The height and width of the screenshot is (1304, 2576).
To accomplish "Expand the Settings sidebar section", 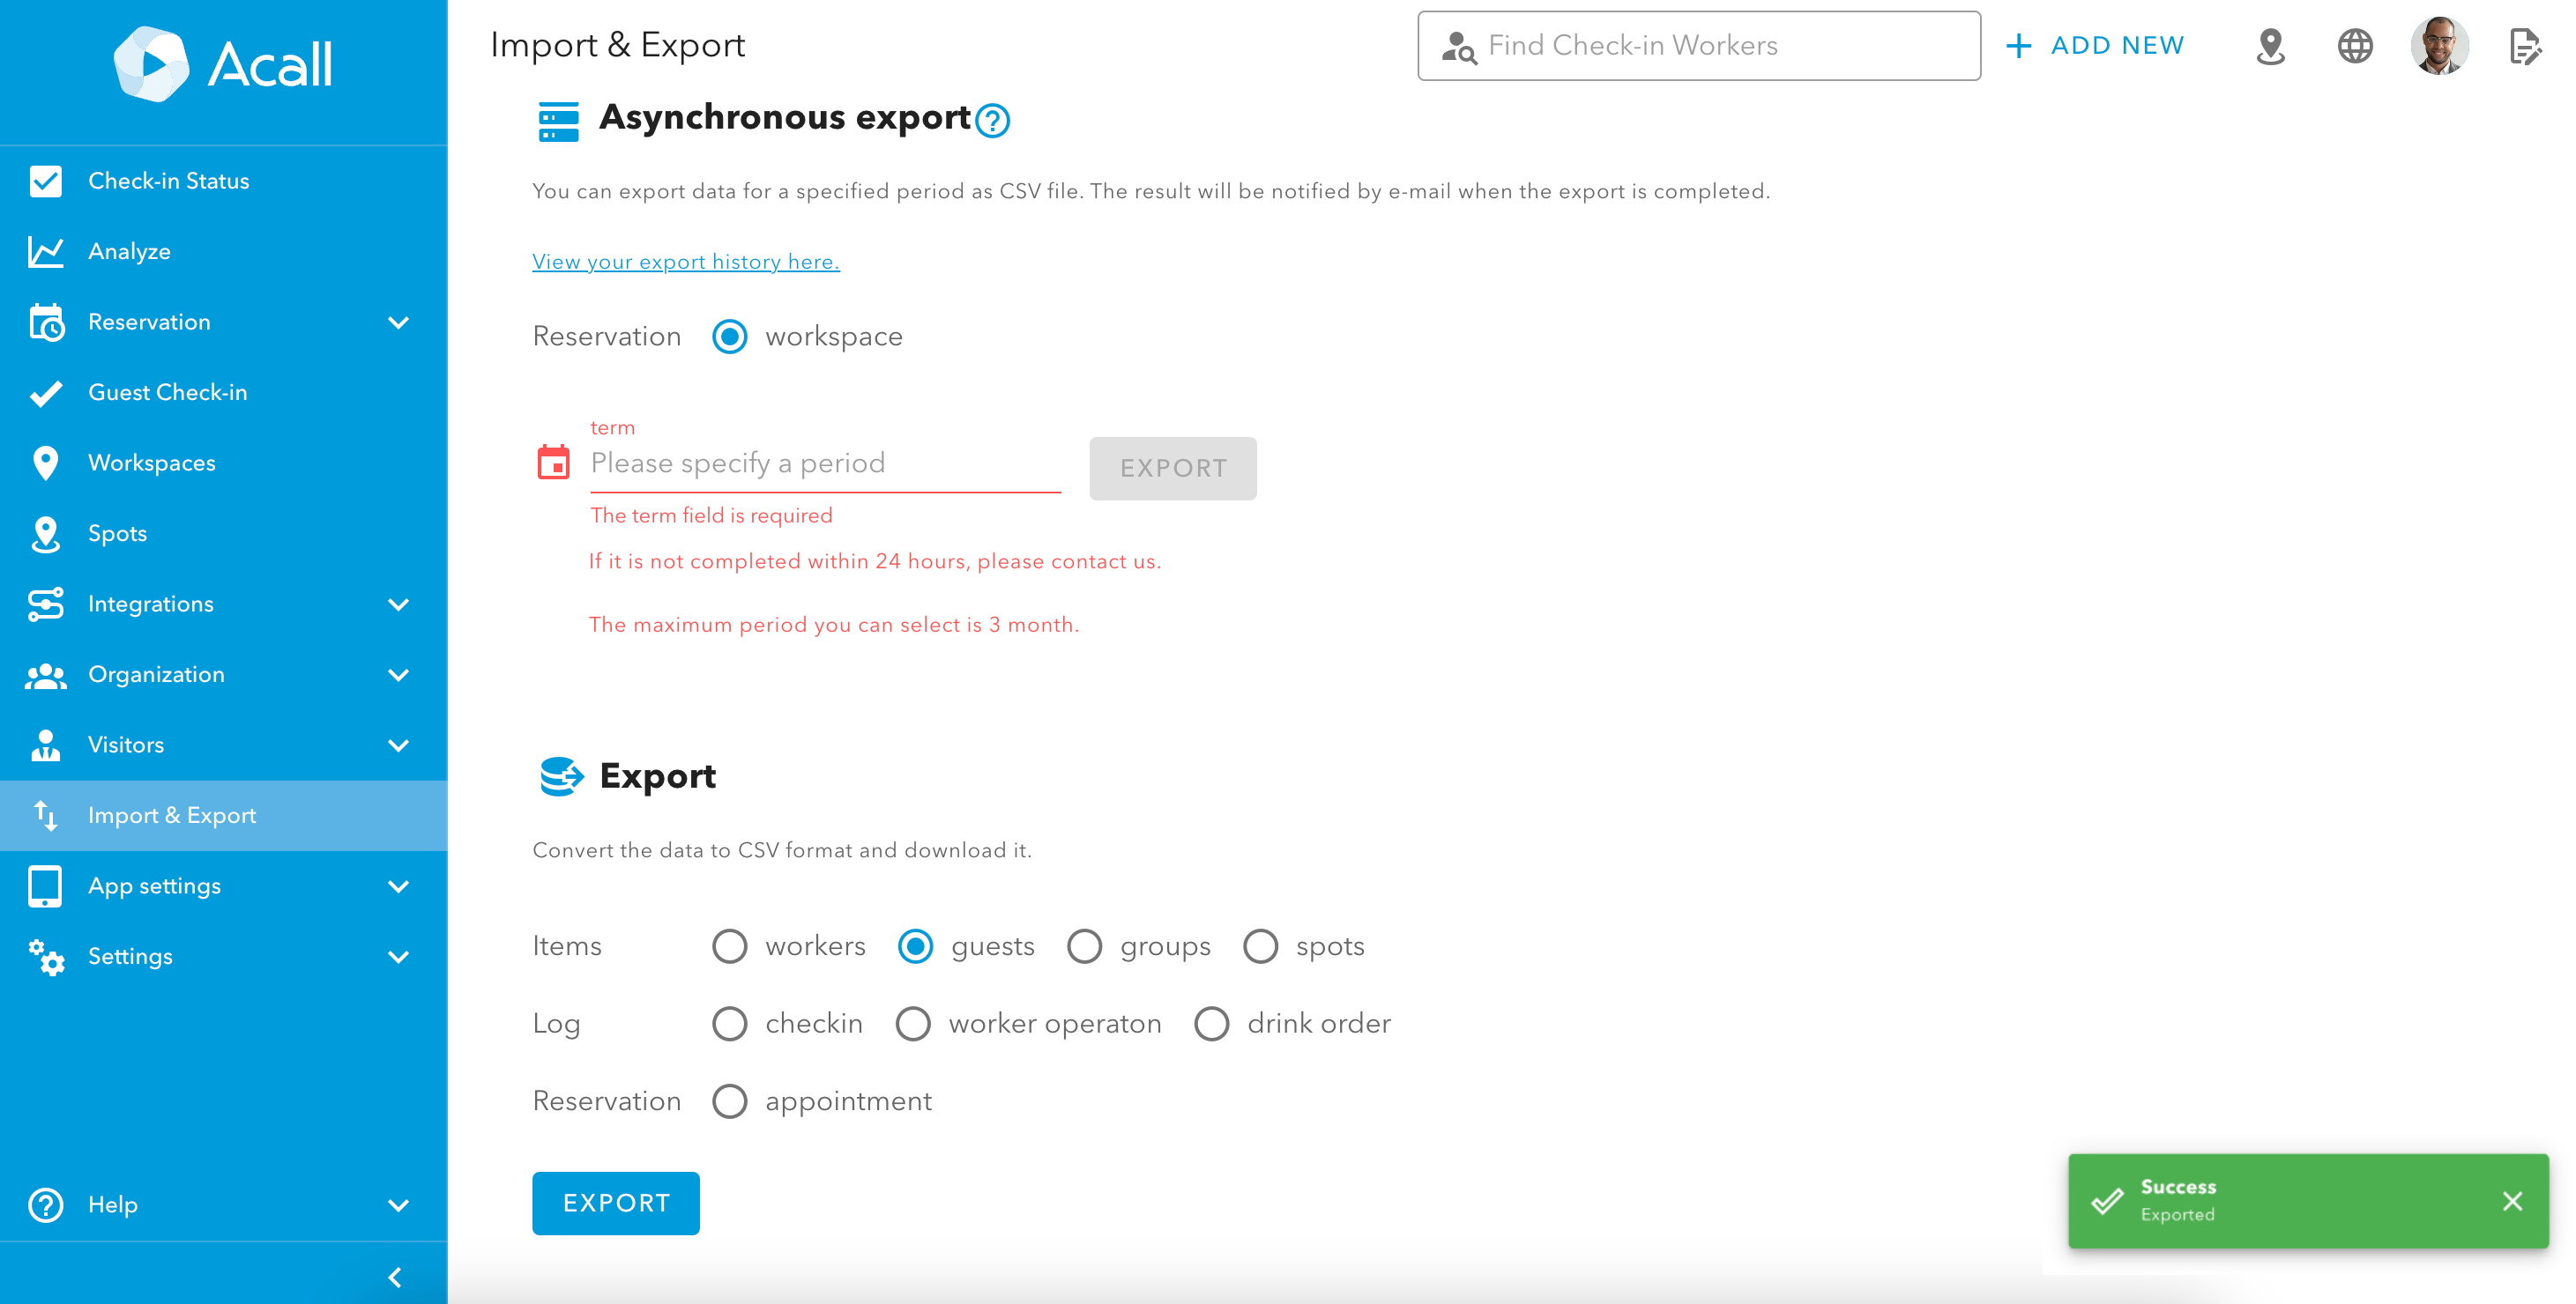I will (398, 956).
